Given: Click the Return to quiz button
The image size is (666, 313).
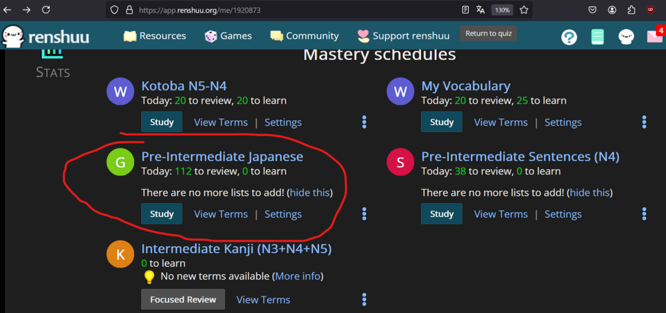Looking at the screenshot, I should tap(488, 33).
